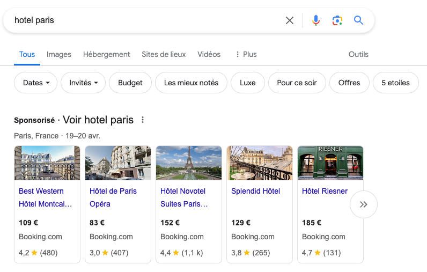This screenshot has height=272, width=427.
Task: Select the Luxe filter chip
Action: point(247,83)
